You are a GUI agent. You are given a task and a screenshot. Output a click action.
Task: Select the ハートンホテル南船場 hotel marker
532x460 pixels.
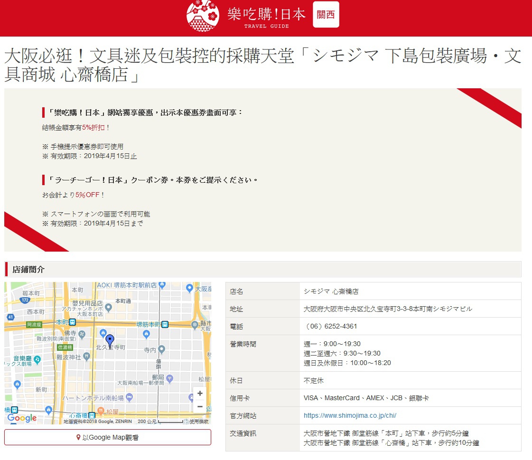pos(129,397)
